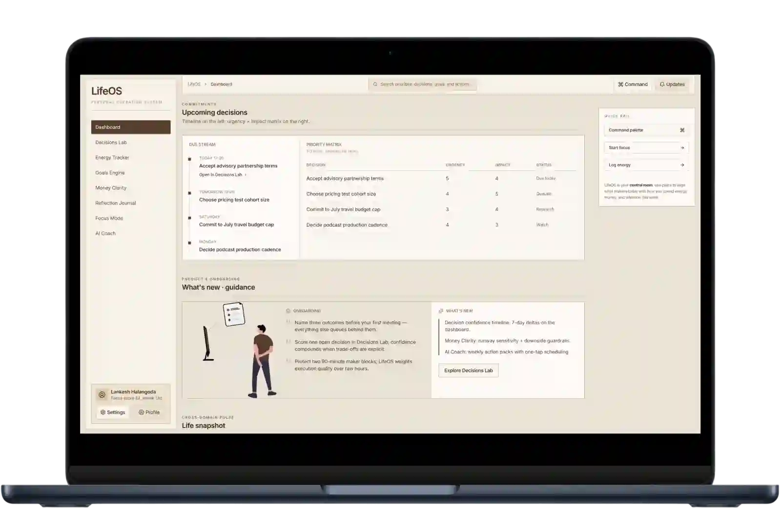
Task: Select Commit to July travel budget cap in Due Stream
Action: 236,224
